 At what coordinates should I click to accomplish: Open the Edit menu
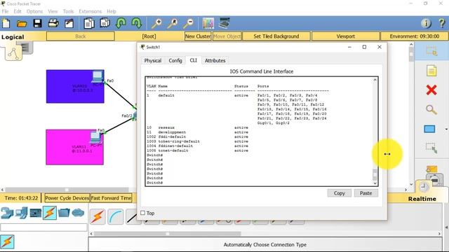18,11
